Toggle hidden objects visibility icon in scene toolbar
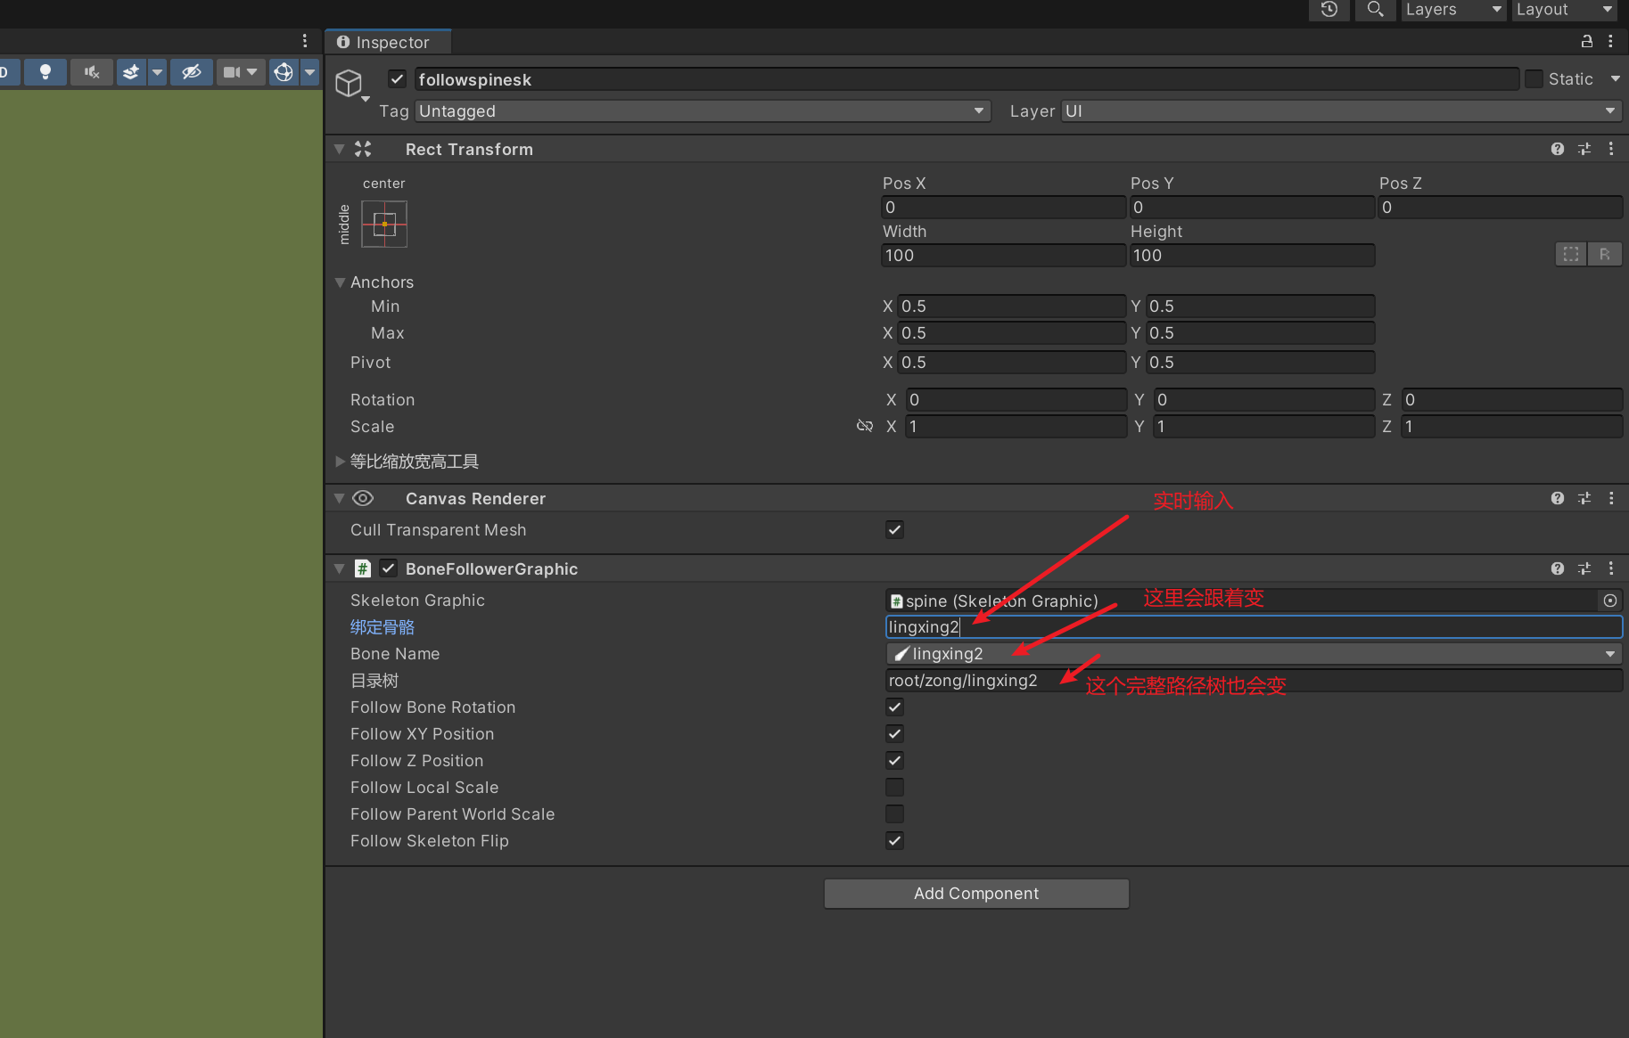Viewport: 1629px width, 1038px height. coord(191,72)
